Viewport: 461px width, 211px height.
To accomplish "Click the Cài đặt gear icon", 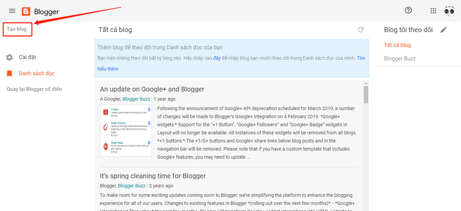I will tap(9, 57).
